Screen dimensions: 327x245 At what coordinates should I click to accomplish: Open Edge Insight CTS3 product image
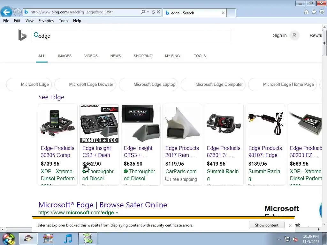[x=141, y=124]
